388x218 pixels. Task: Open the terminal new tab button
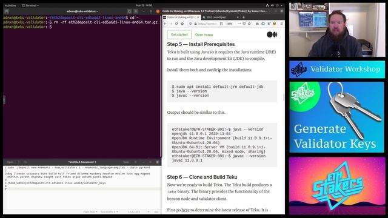(x=7, y=12)
